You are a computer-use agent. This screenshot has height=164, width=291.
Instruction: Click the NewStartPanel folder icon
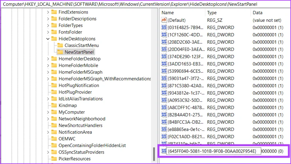(60, 52)
